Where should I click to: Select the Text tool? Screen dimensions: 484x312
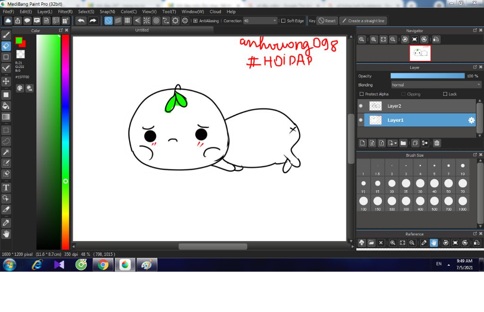(x=6, y=187)
